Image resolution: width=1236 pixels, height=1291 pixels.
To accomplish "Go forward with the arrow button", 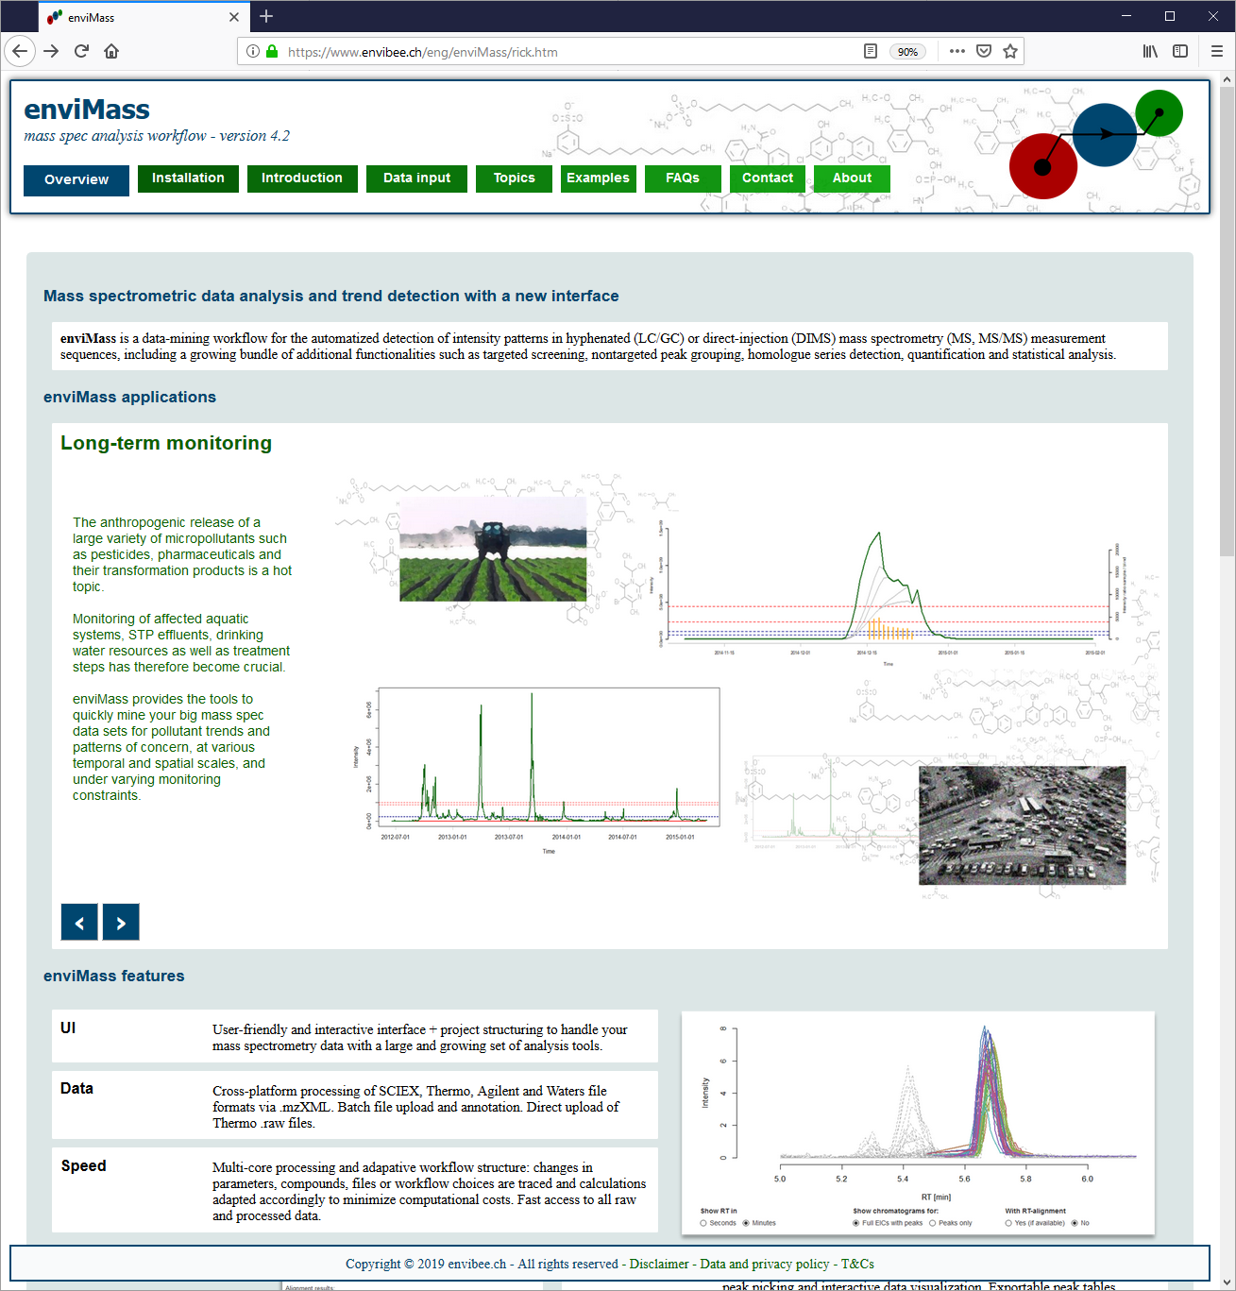I will coord(51,51).
